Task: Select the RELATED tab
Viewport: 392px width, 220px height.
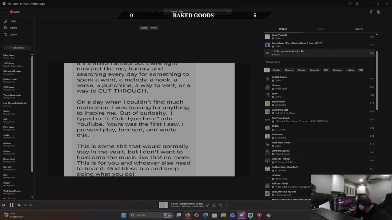Action: point(359,29)
